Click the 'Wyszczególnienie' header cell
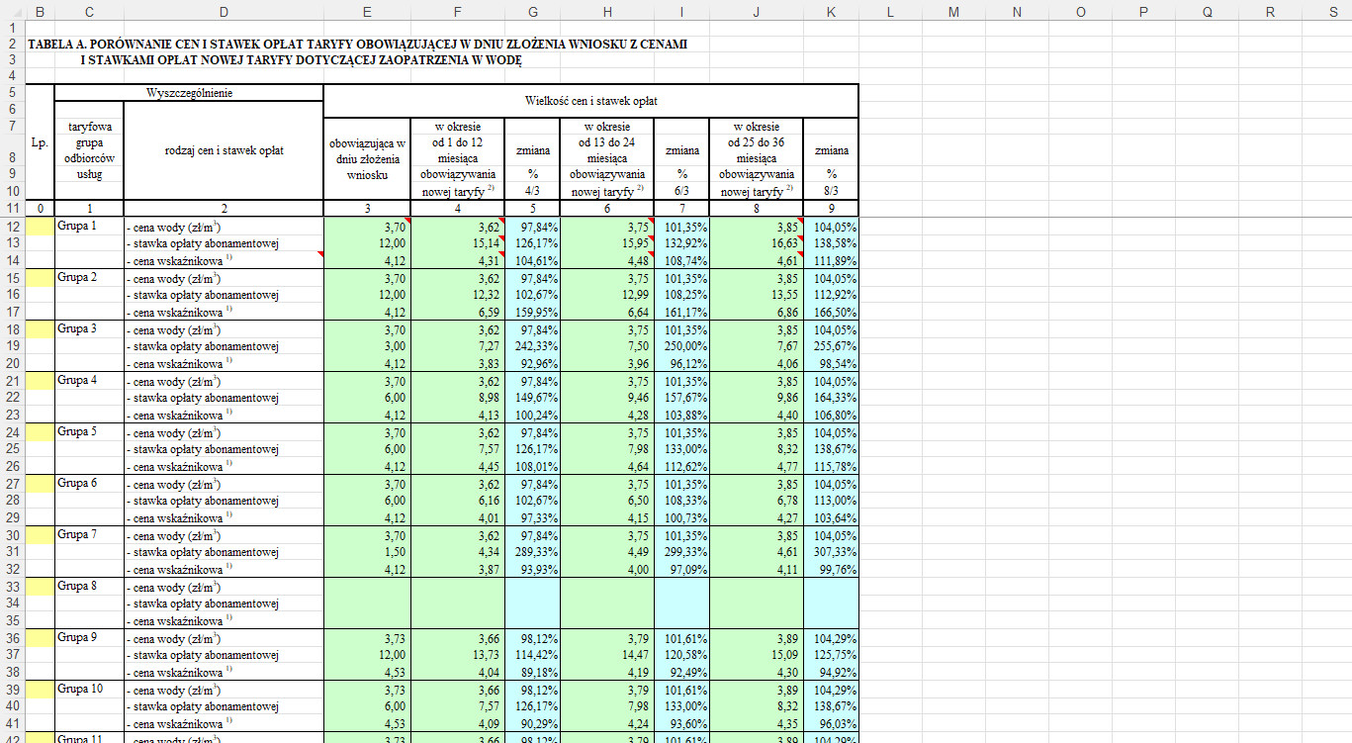Viewport: 1352px width, 743px height. click(189, 93)
